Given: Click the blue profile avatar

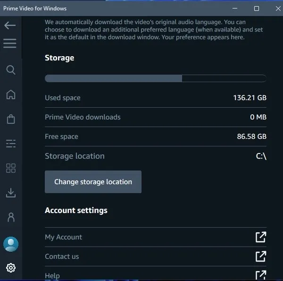Looking at the screenshot, I should [11, 244].
